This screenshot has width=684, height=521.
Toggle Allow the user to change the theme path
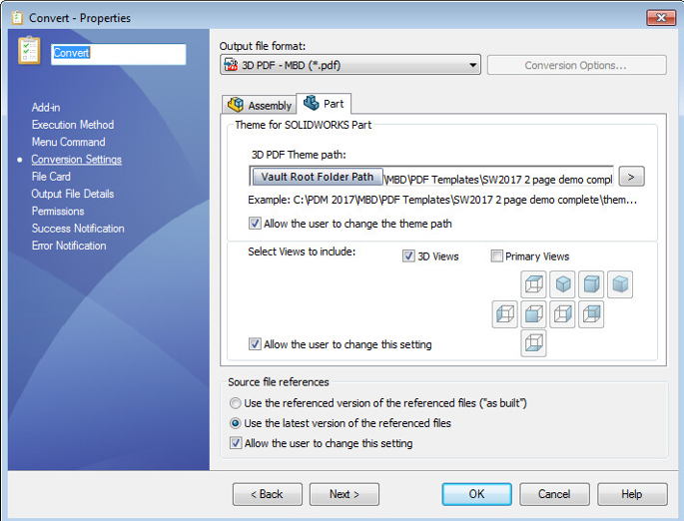click(255, 224)
